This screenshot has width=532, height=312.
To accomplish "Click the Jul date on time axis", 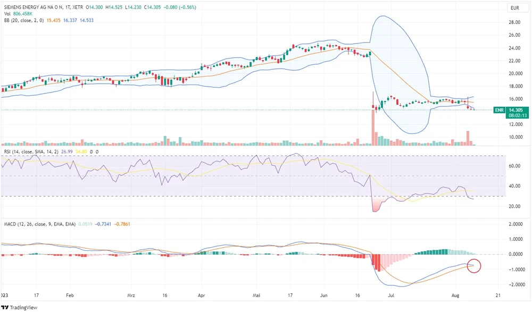I will point(392,293).
